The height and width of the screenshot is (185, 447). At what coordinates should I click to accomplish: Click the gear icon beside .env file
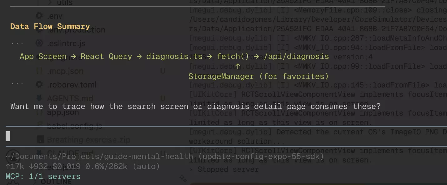[x=39, y=16]
